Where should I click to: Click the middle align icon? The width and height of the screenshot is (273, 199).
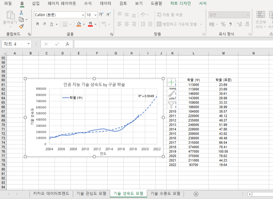click(x=127, y=15)
